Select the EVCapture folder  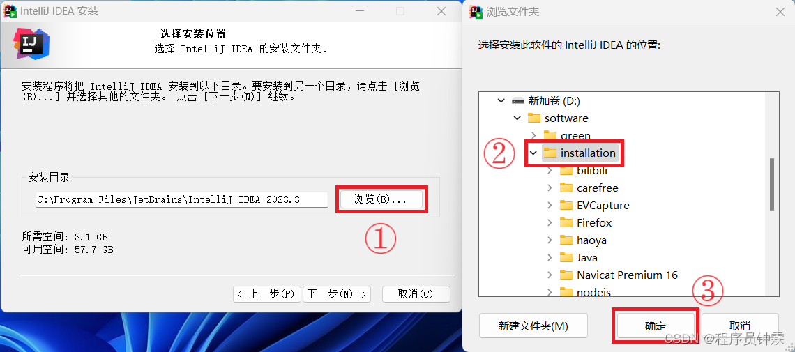pos(603,205)
